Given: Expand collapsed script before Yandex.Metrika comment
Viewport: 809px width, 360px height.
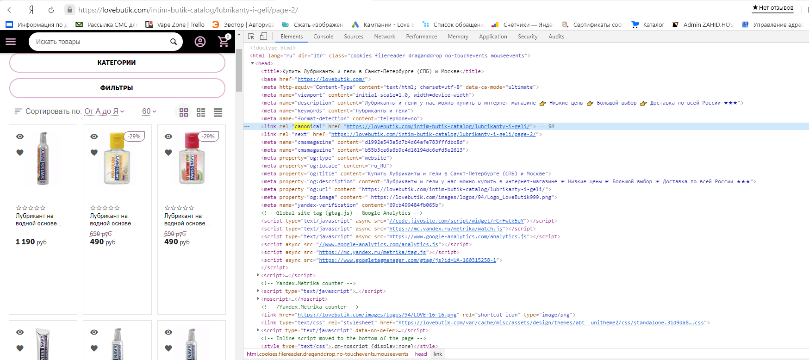Looking at the screenshot, I should (x=258, y=275).
